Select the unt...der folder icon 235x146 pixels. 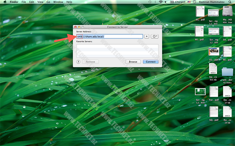[x=227, y=72]
